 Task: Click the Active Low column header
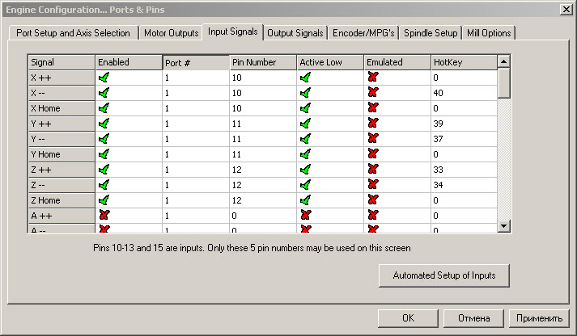pos(330,62)
